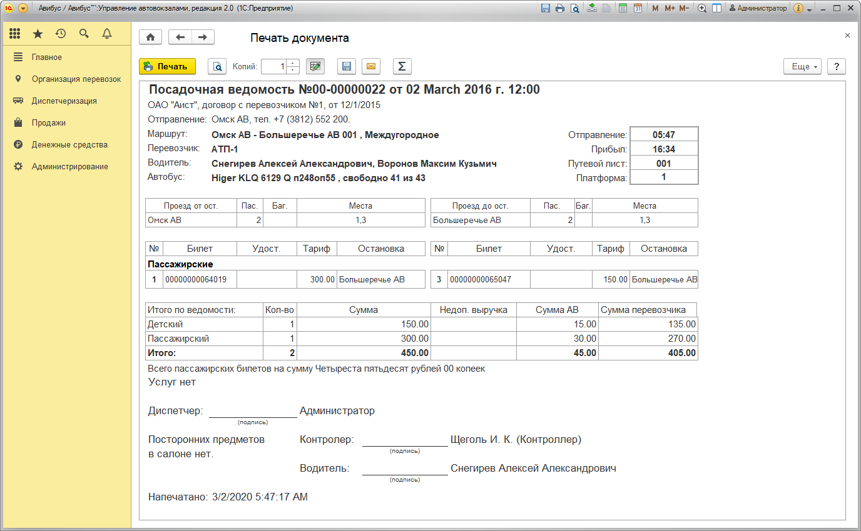The image size is (861, 531).
Task: Click the help question mark button
Action: [x=836, y=66]
